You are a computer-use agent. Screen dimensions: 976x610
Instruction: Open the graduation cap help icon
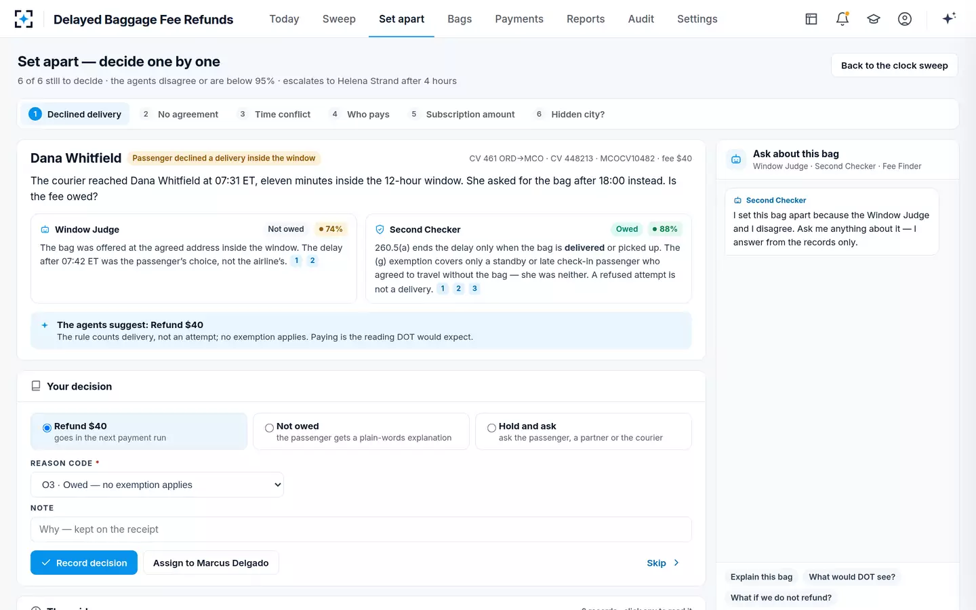[874, 19]
